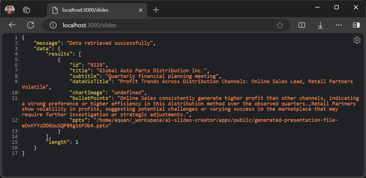Open JSON viewer settings gear
The width and height of the screenshot is (366, 178).
(357, 40)
